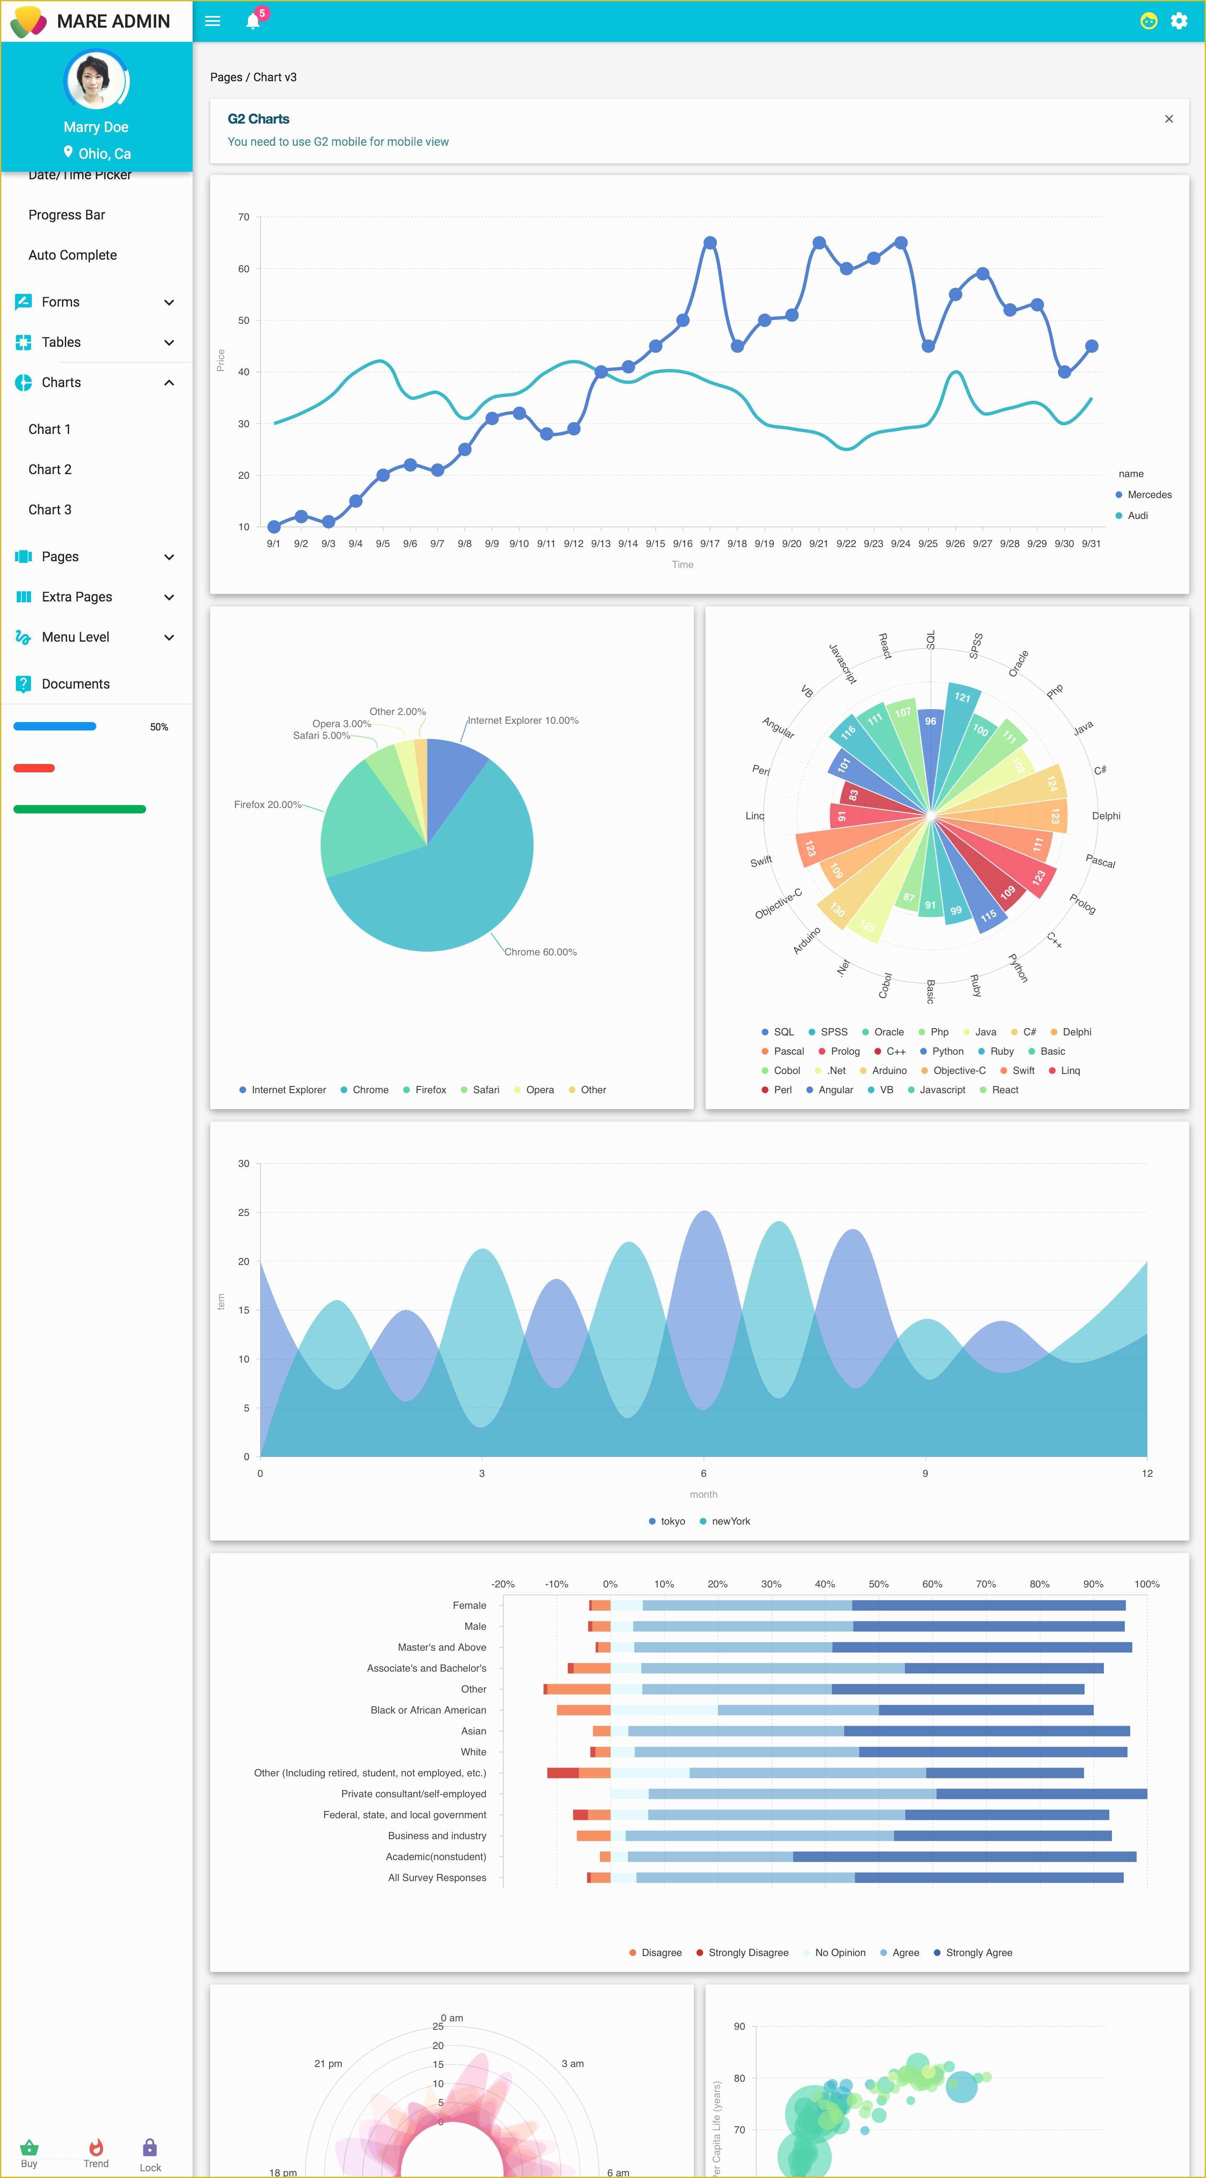
Task: Collapse the Charts menu chevron
Action: [169, 382]
